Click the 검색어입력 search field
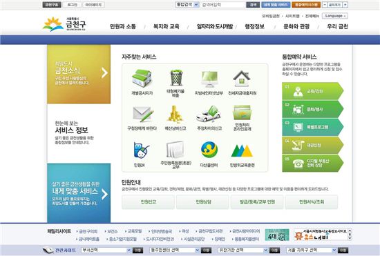 click(222, 5)
